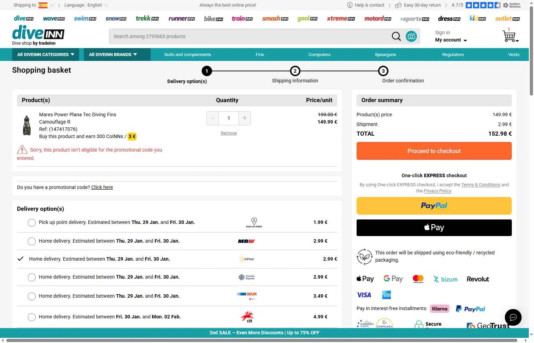Go to dressinn store

tap(449, 18)
